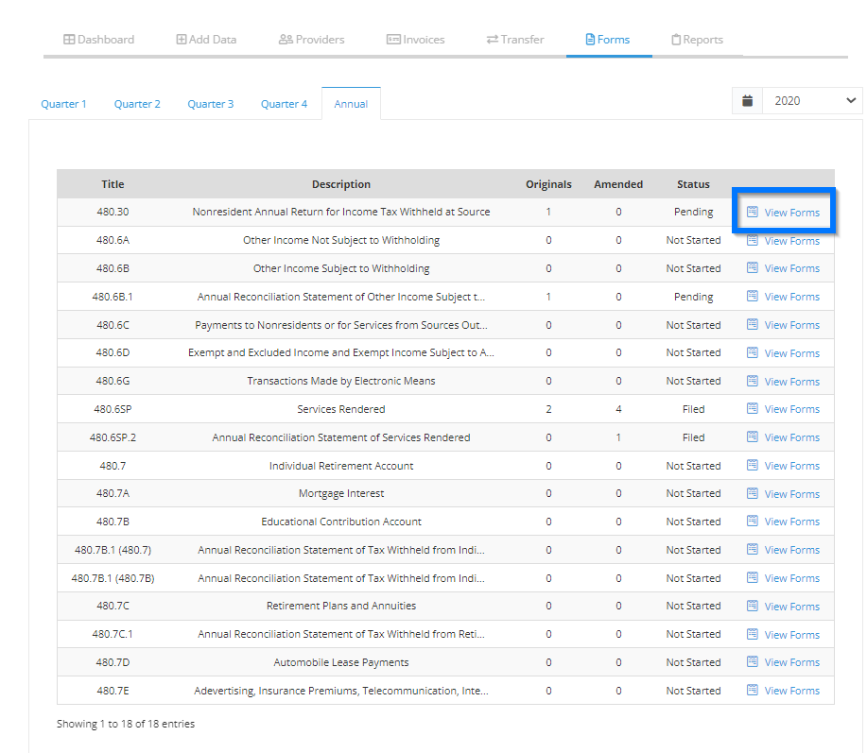Click form icon in the 480.6SP.2 row
Screen dimensions: 867x753
(752, 437)
